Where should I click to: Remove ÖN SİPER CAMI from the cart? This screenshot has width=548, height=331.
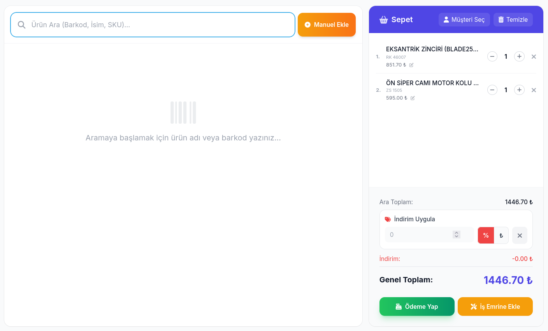[x=534, y=90]
